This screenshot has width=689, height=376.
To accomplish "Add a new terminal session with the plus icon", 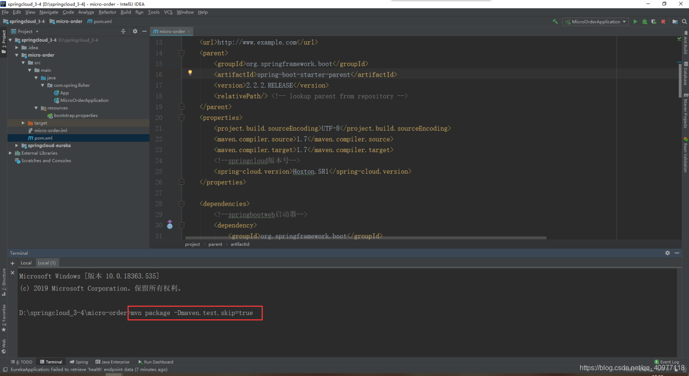I will (x=12, y=263).
